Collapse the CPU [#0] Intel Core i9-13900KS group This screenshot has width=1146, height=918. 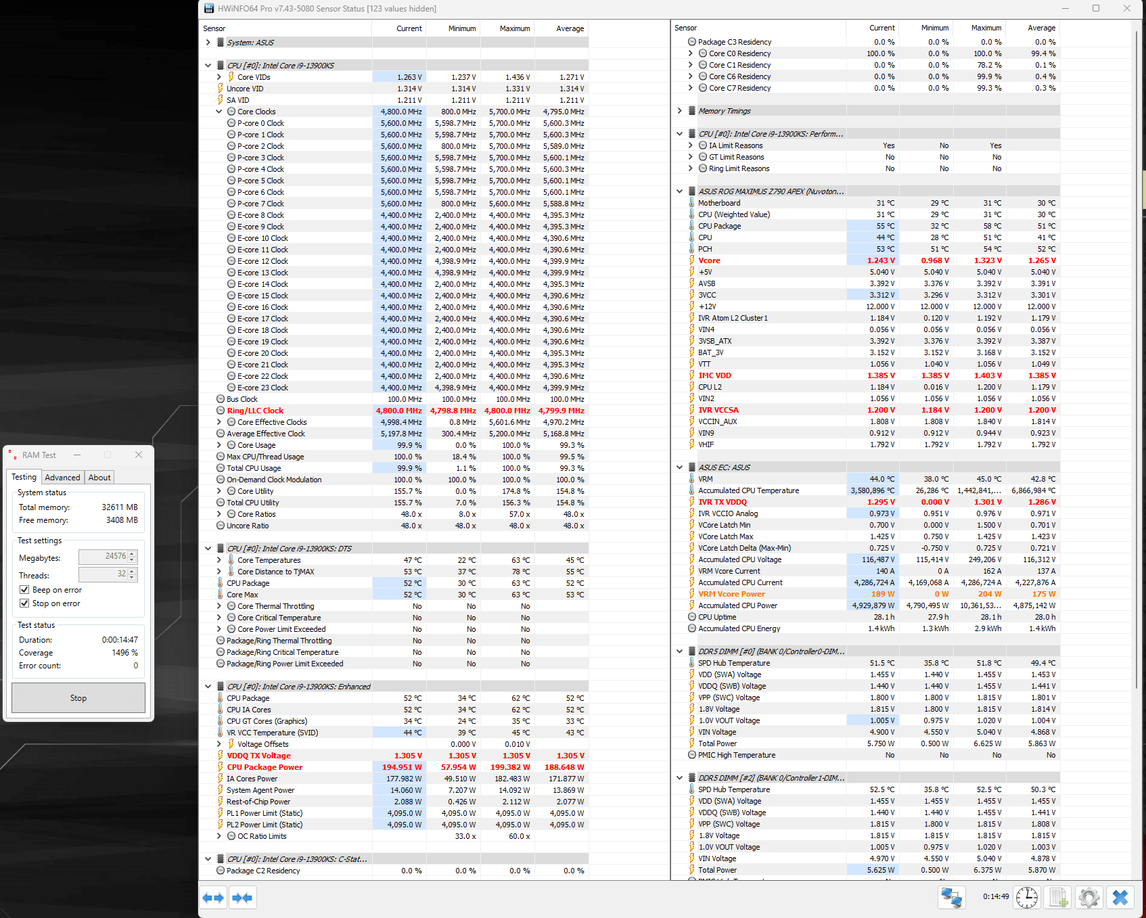(208, 66)
